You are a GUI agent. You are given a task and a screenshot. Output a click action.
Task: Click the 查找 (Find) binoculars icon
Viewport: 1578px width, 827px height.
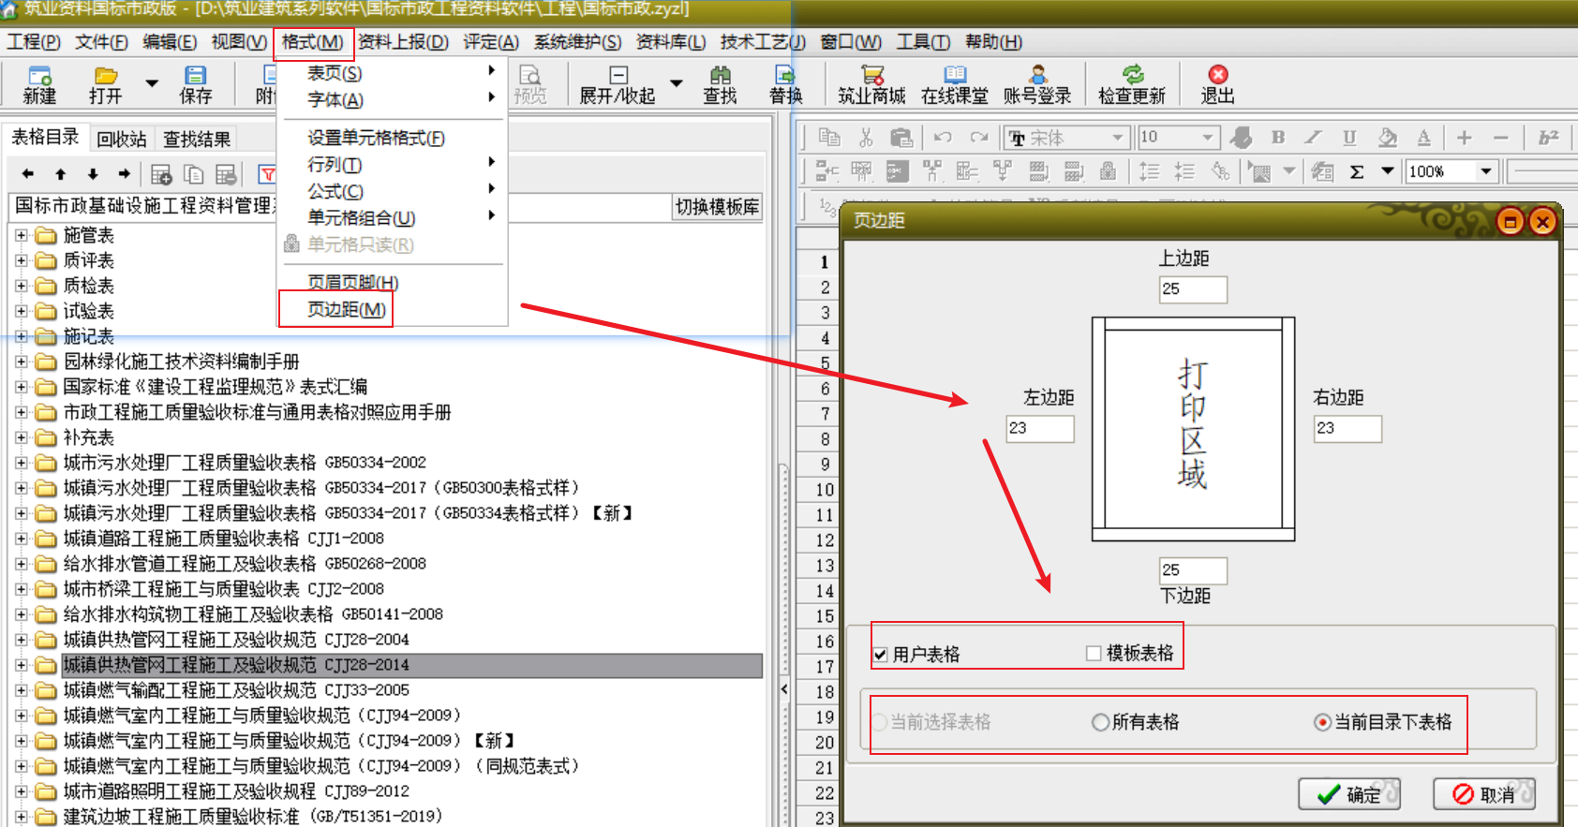coord(720,75)
